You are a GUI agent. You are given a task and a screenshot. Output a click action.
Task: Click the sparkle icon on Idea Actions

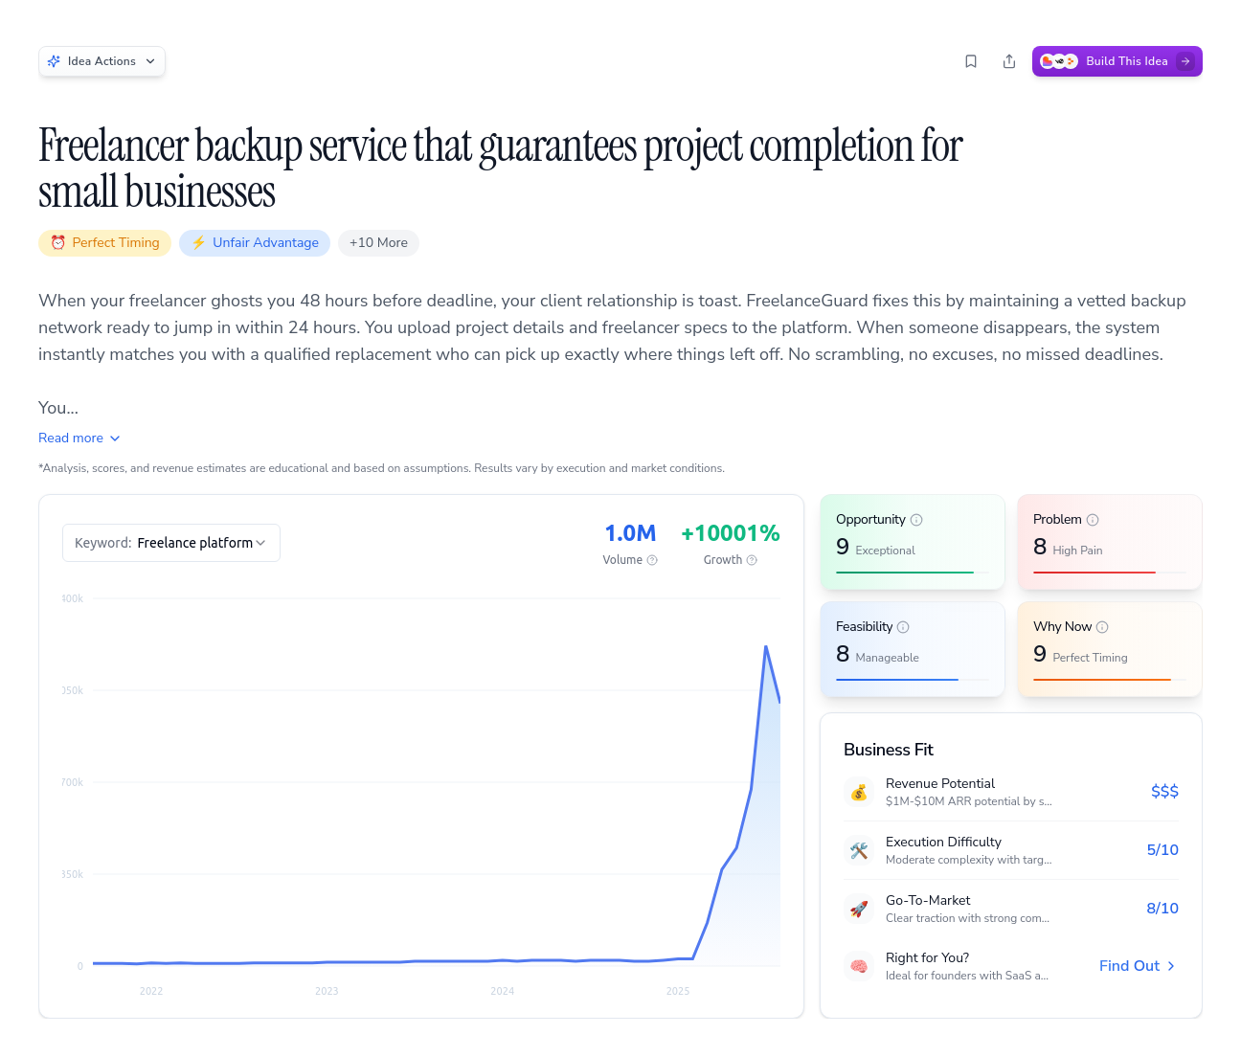[x=55, y=60]
